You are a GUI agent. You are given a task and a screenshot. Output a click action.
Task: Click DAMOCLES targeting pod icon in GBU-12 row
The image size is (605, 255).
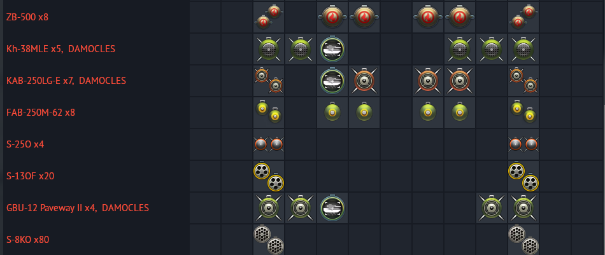(x=332, y=208)
